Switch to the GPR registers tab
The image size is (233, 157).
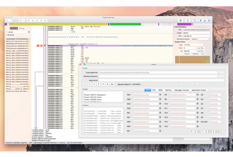[148, 90]
